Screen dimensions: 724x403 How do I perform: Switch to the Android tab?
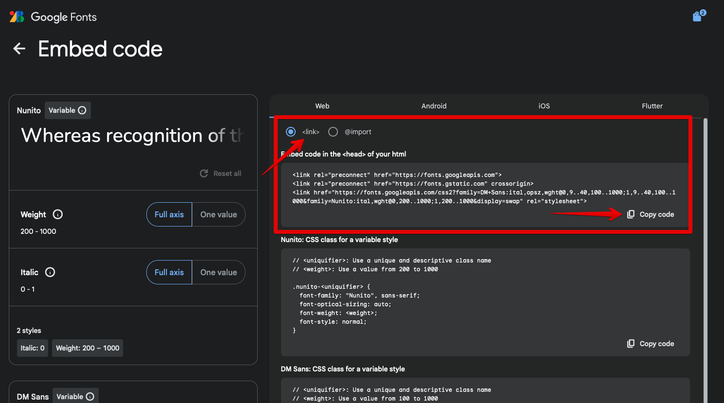point(433,106)
